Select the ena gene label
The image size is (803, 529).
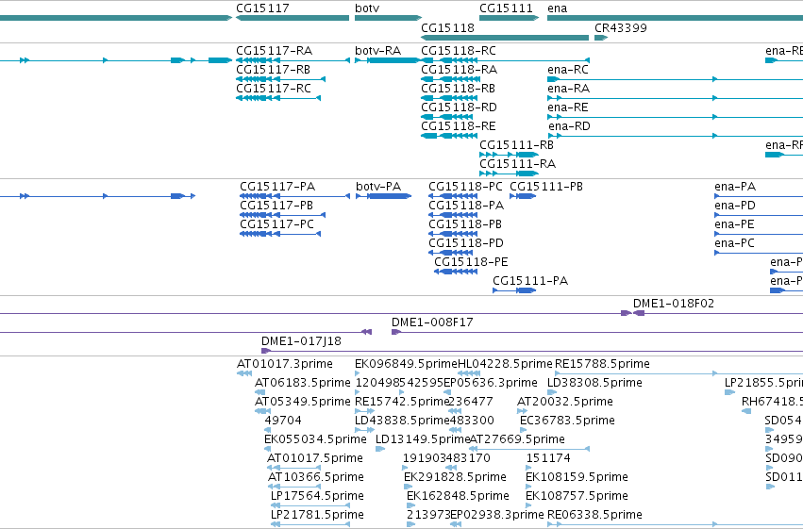coord(557,8)
